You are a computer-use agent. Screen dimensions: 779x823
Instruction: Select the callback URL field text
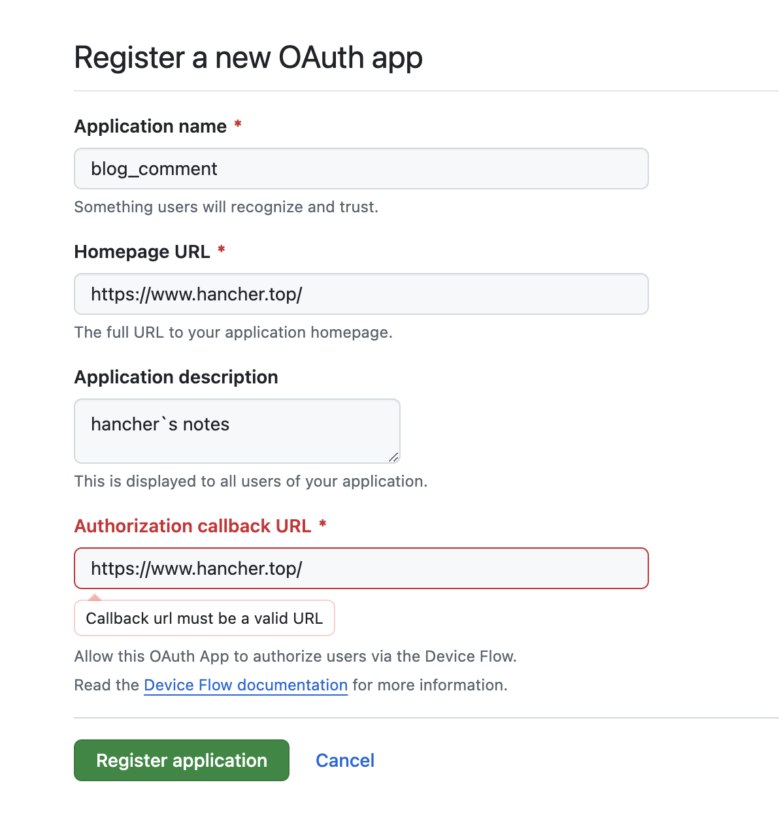coord(196,568)
